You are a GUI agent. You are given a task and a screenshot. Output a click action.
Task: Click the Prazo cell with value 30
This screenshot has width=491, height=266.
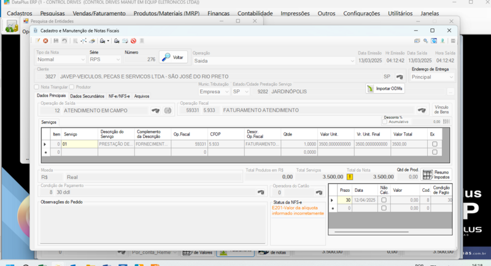coord(344,200)
